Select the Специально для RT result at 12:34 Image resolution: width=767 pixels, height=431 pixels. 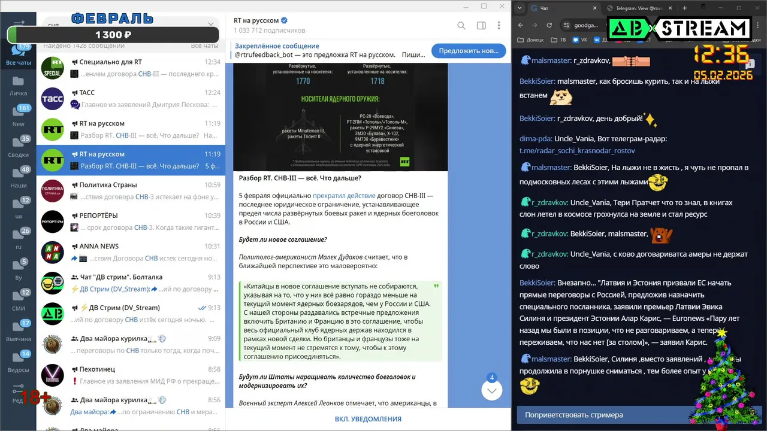tap(131, 68)
